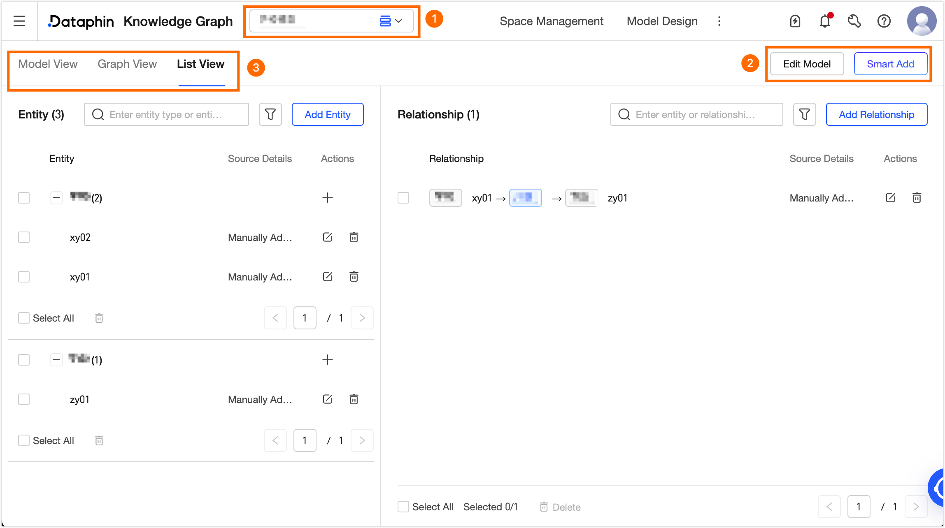Edit the xy01 to zy01 relationship

(x=891, y=198)
